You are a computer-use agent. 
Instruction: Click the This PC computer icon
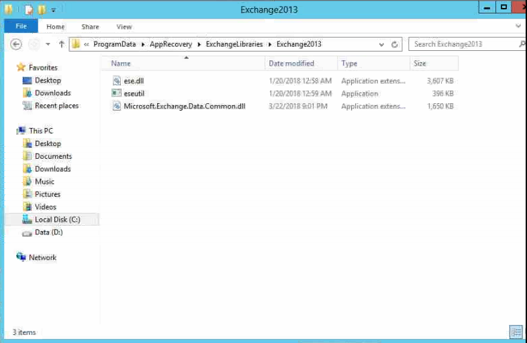(x=21, y=131)
